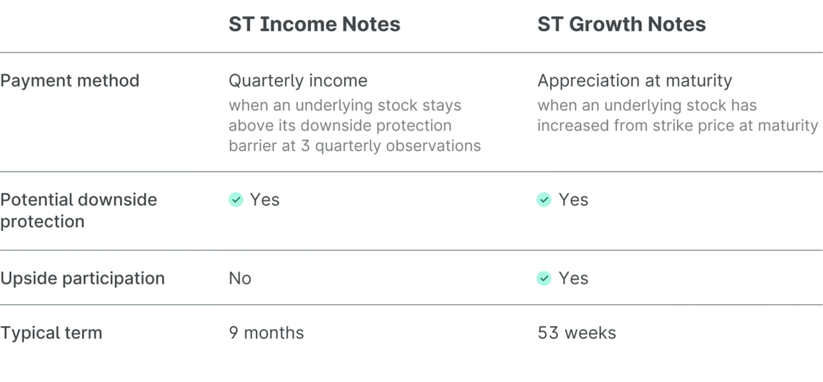Select the ST Growth Notes column header
The width and height of the screenshot is (823, 382).
coord(621,24)
